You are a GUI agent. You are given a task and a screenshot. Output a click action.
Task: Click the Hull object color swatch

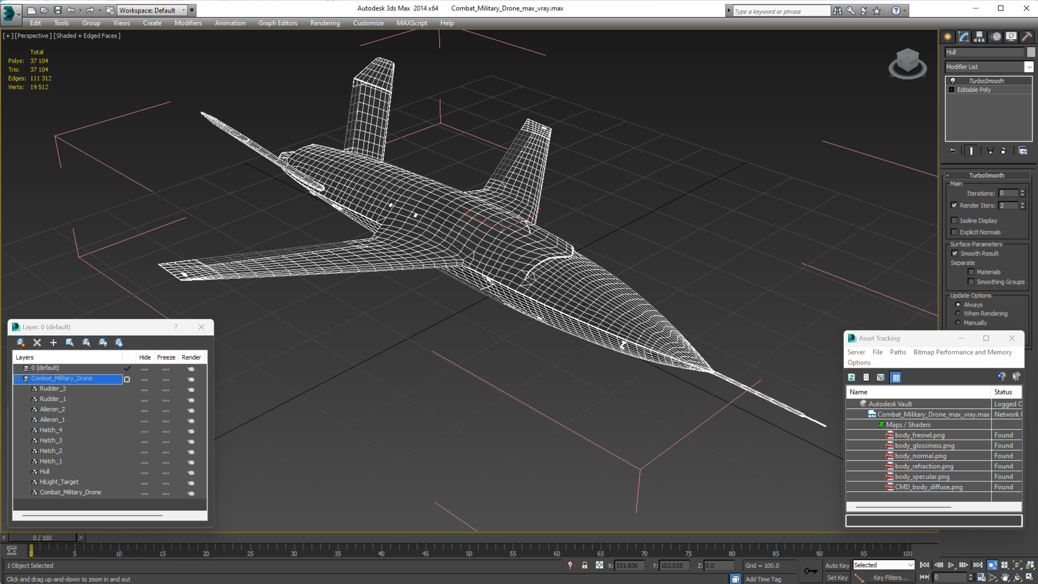1030,52
